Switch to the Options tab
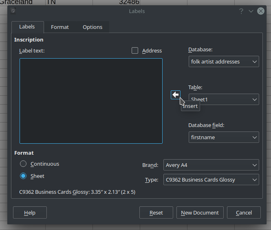 [x=93, y=27]
